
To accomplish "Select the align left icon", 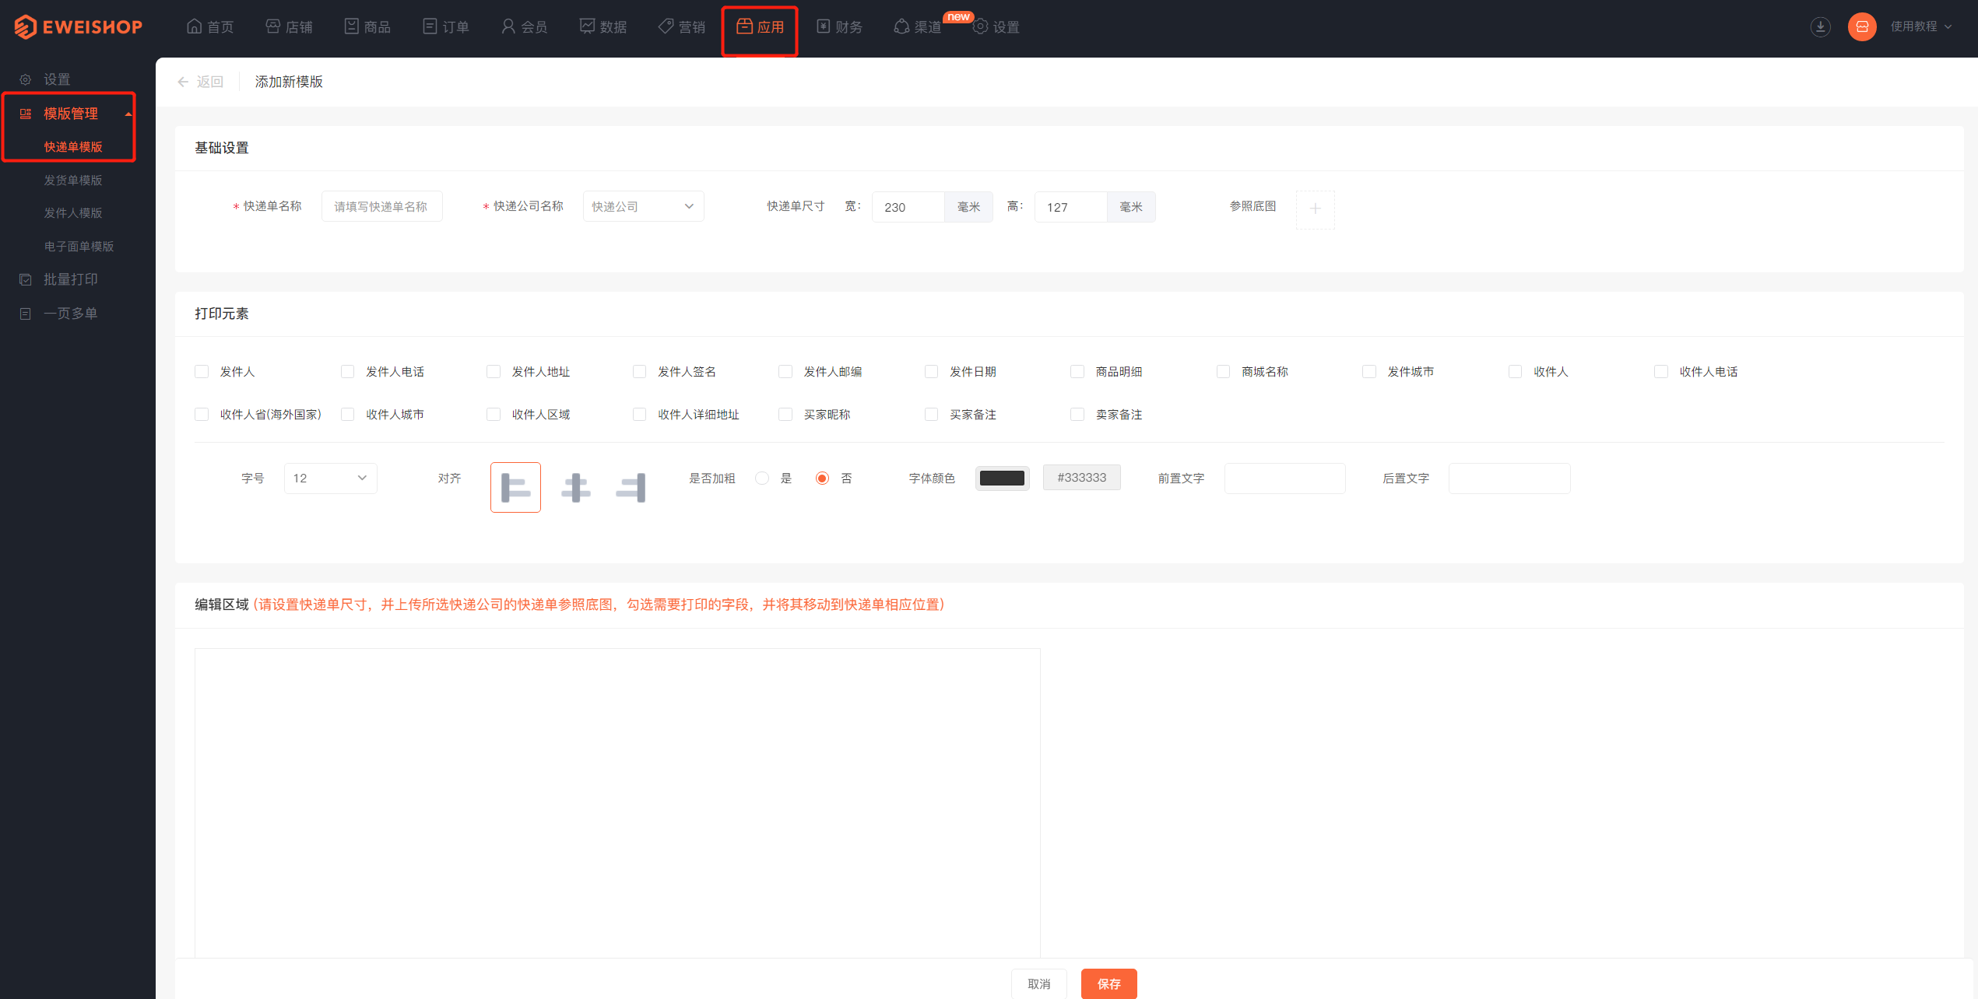I will coord(515,487).
